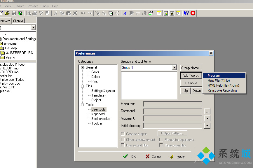
Task: Switch to full screen with the F icon
Action: point(178,13)
